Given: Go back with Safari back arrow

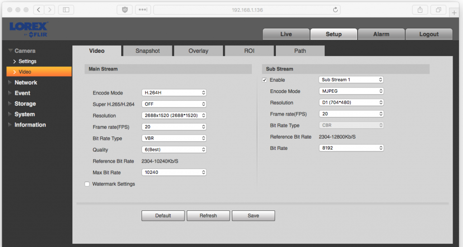Looking at the screenshot, I should 39,10.
